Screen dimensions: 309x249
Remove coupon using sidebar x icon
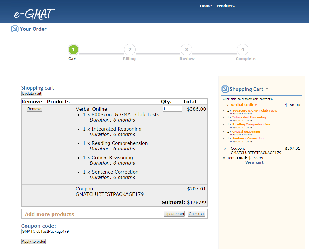pyautogui.click(x=225, y=149)
